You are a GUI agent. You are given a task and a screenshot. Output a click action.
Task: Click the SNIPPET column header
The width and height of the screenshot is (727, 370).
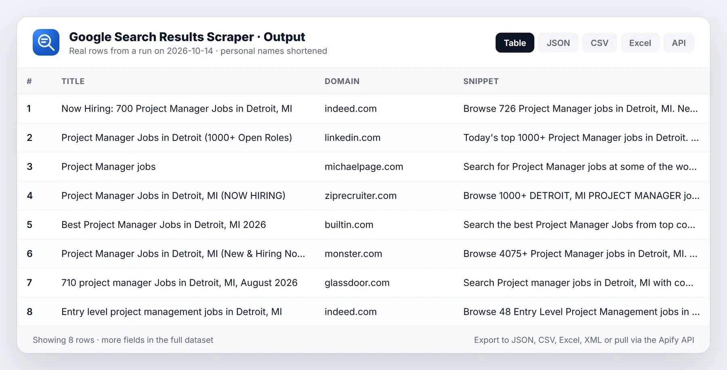[x=481, y=81]
